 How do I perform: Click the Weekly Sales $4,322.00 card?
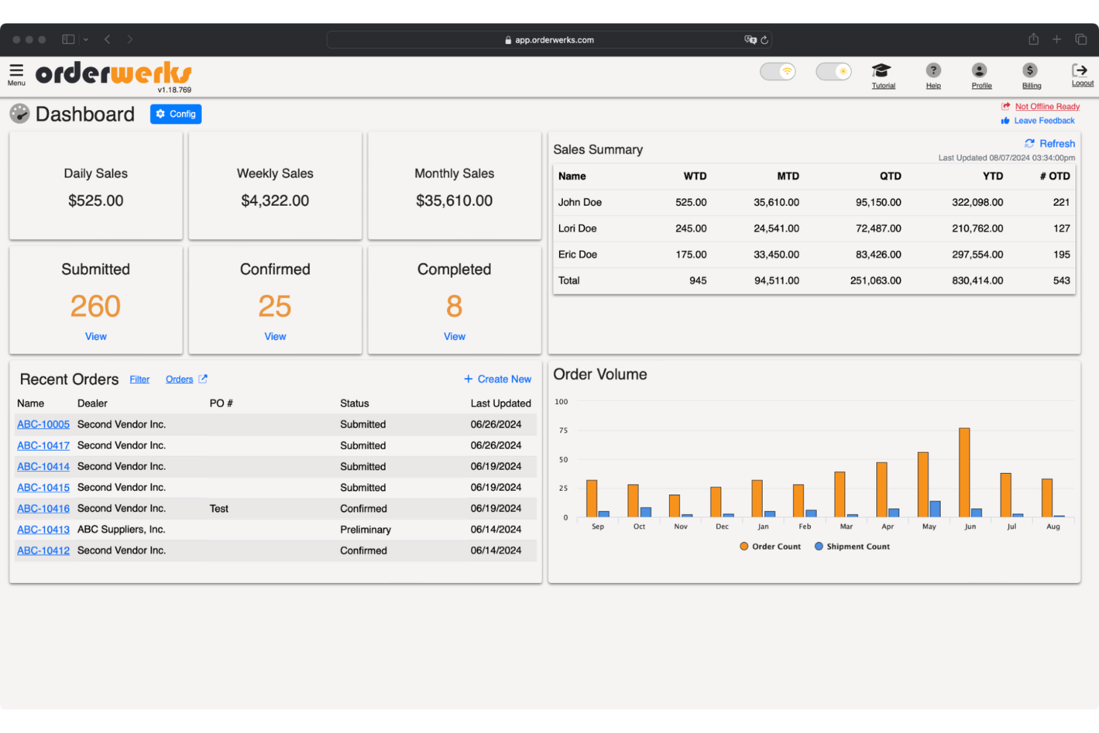point(275,186)
